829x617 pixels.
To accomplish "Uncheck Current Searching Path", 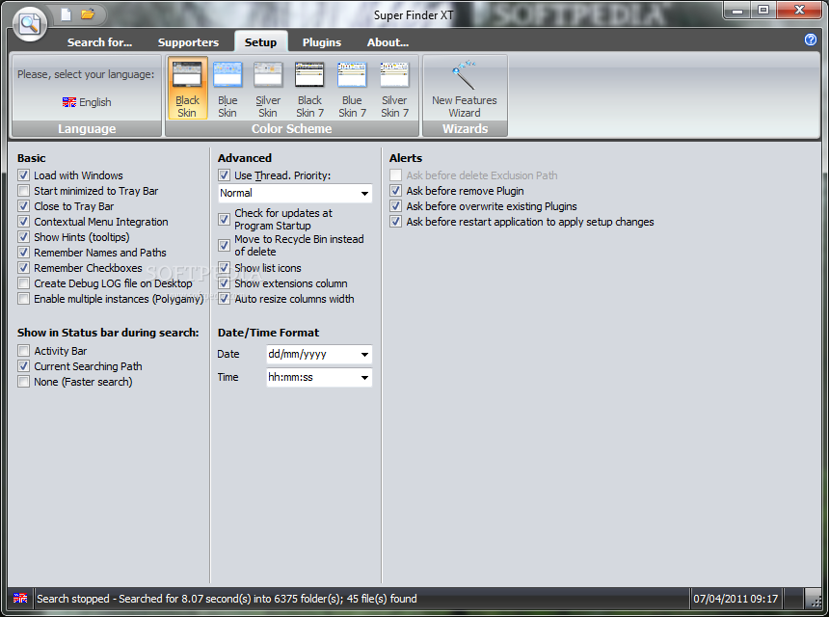I will [23, 366].
